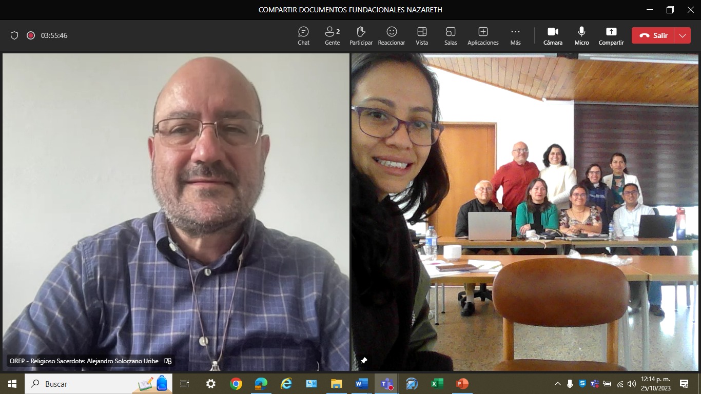Click the pin icon on right video

point(364,361)
